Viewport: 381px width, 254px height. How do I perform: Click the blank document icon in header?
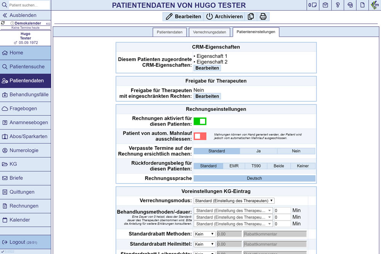click(x=363, y=5)
